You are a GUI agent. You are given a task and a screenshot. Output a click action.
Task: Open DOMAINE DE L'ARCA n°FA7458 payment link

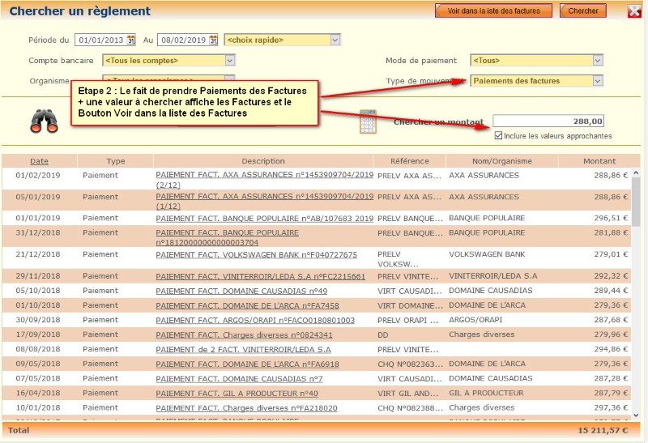pos(247,305)
